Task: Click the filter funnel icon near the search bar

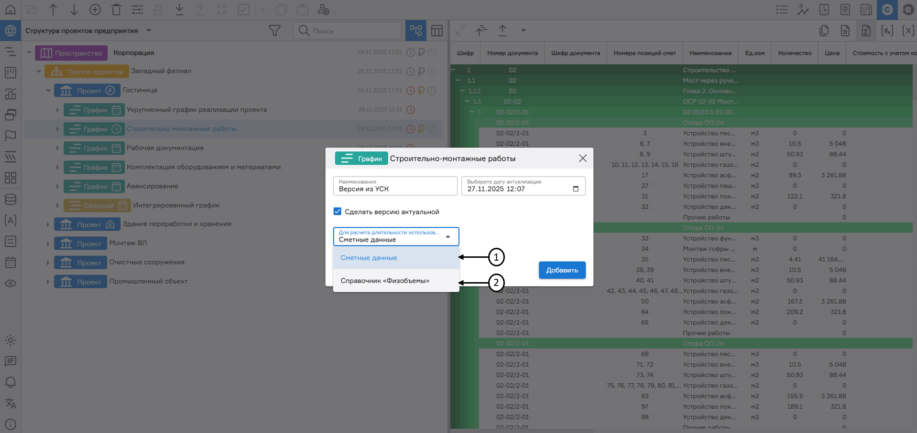Action: coord(274,30)
